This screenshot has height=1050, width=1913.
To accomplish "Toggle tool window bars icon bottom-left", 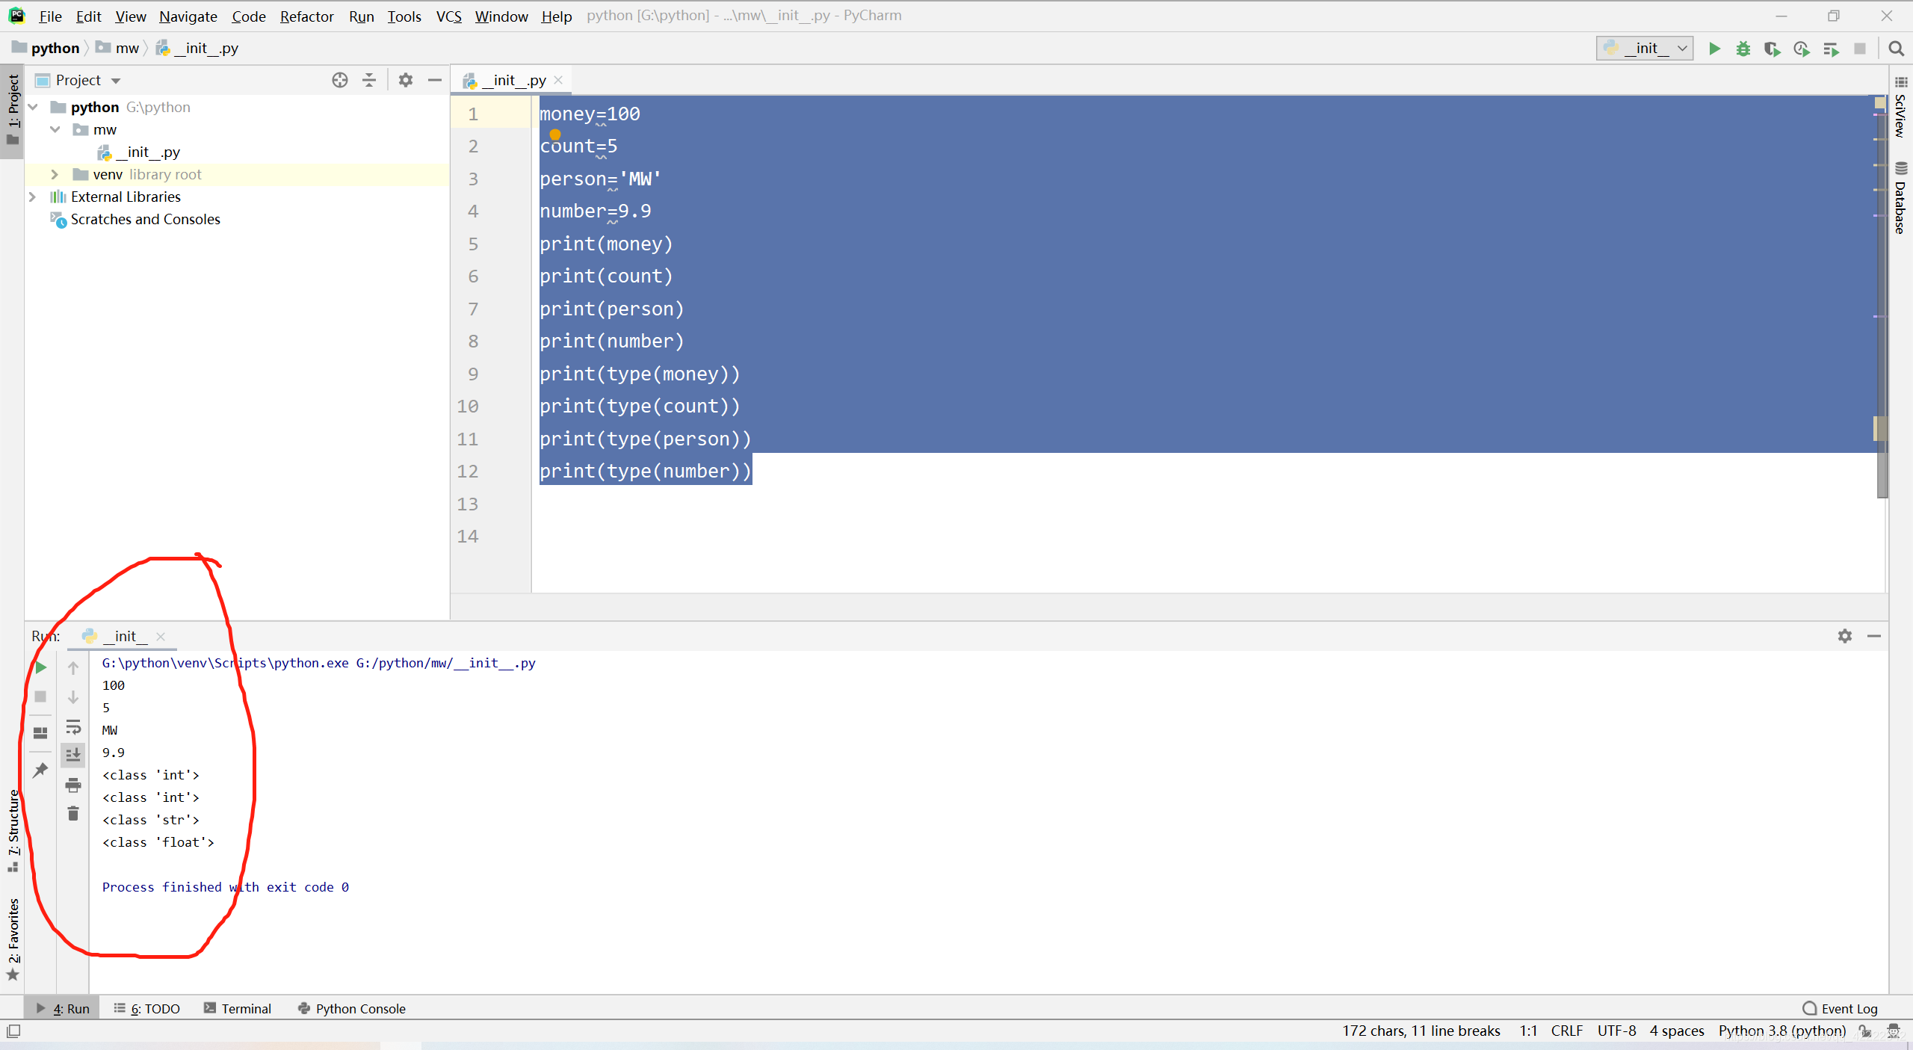I will point(13,1031).
